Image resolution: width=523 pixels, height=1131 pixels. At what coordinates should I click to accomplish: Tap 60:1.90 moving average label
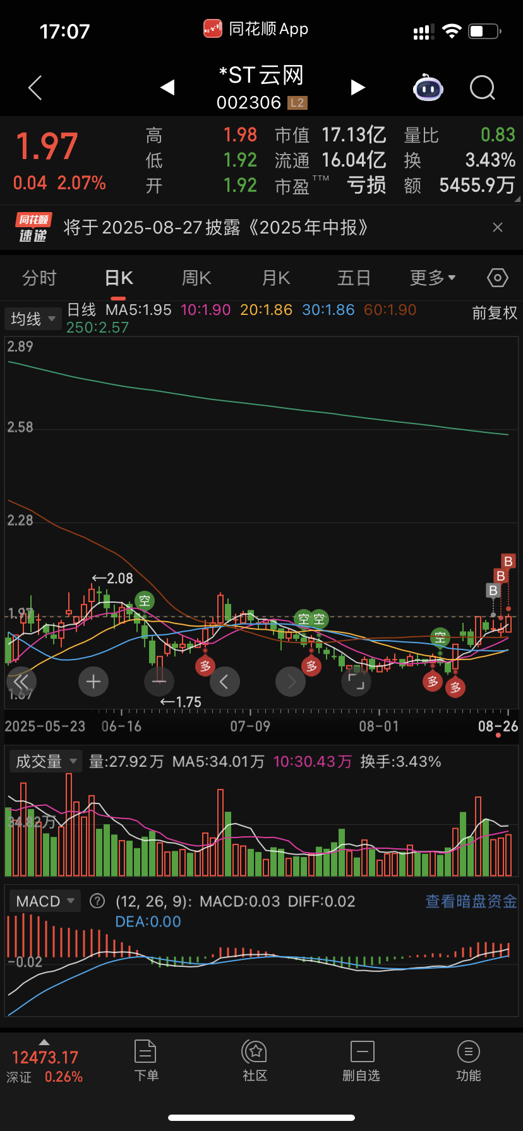click(x=390, y=310)
